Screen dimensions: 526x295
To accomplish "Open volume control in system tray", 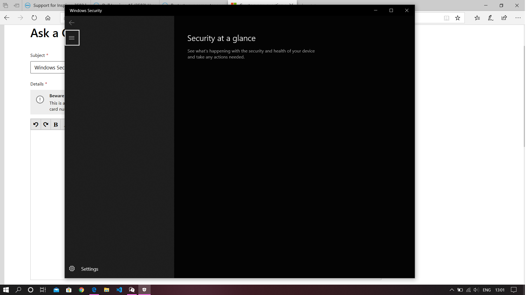I will coord(477,290).
